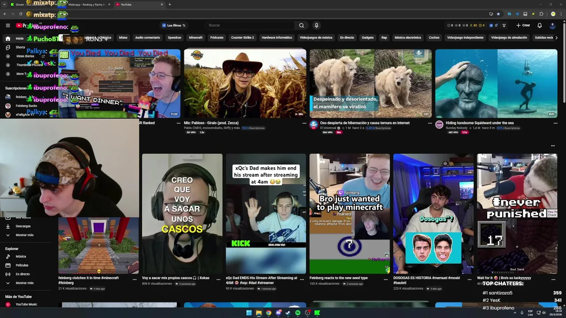Open the Feinberg Sucks subscription channel
This screenshot has width=566, height=318.
point(26,106)
